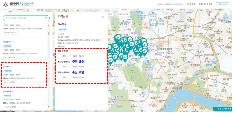233x113 pixels.
Task: Select the 남대문약국 name in the list
Action: (7, 92)
